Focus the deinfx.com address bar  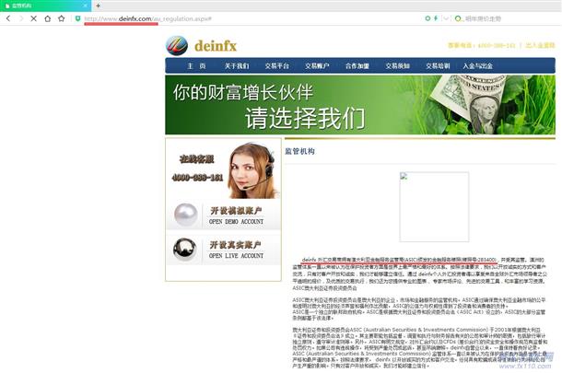pos(147,18)
